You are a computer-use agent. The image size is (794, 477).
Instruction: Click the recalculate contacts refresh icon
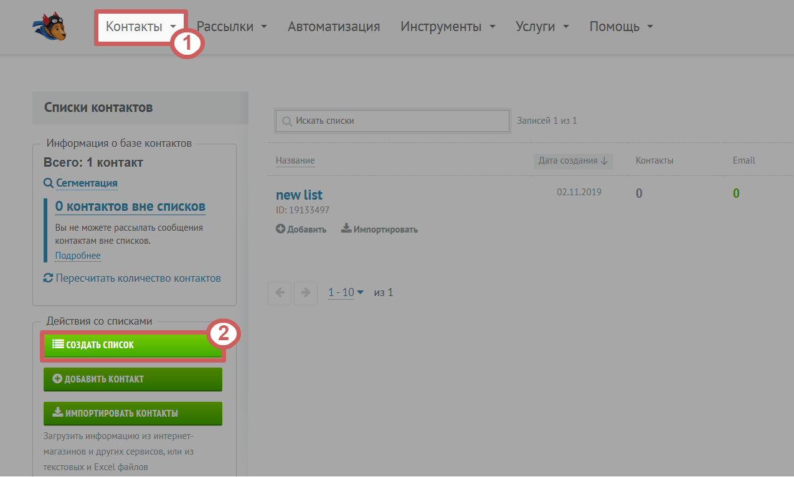(x=48, y=278)
